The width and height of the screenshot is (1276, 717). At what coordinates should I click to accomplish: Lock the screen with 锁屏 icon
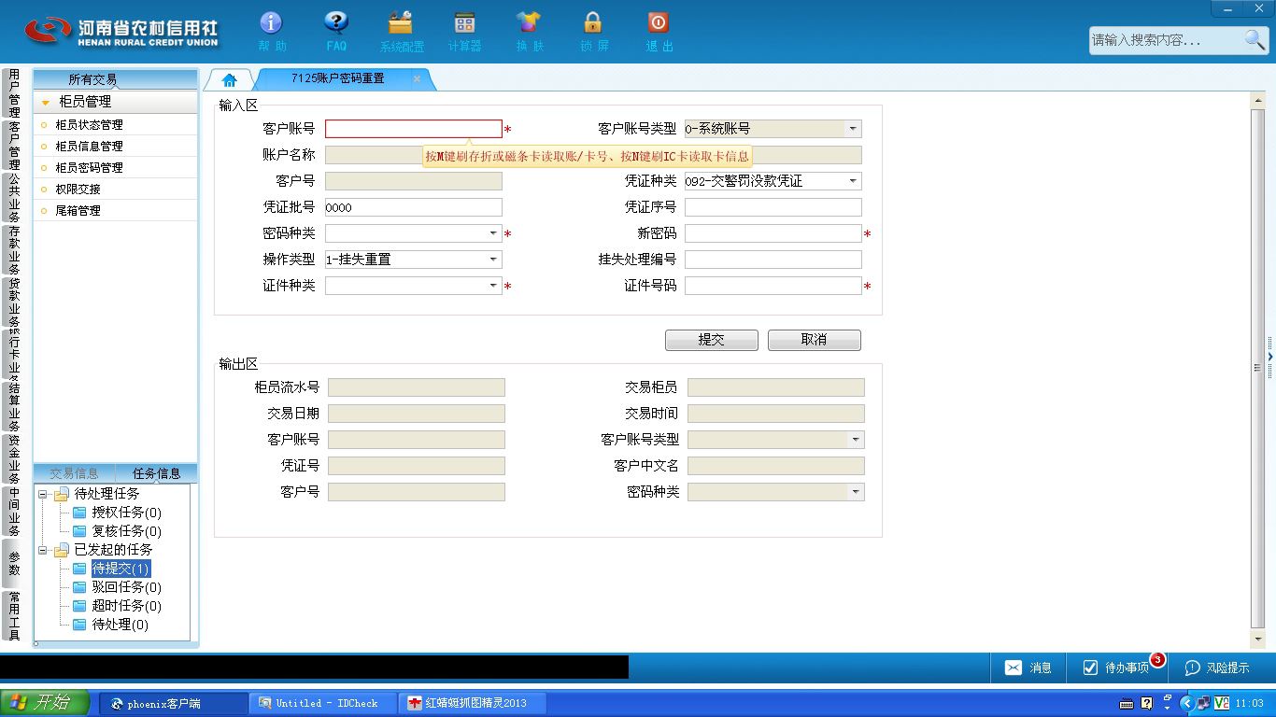[x=593, y=23]
